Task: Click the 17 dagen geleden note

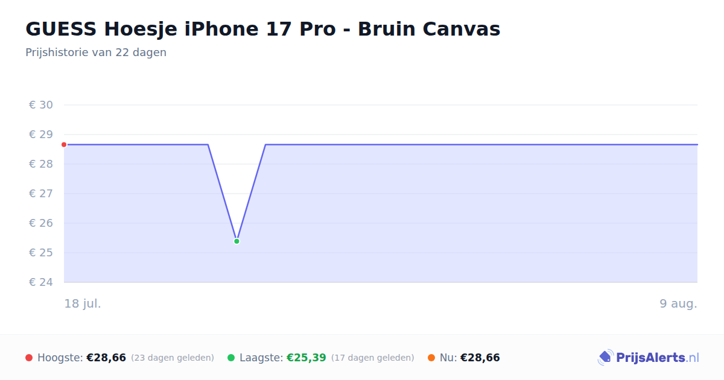Action: pos(373,358)
